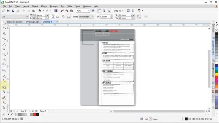The height and width of the screenshot is (123, 219).
Task: Toggle Show grid button
Action: [x=104, y=11]
